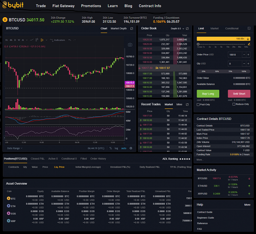Click the Order Price USD input field
Viewport: 256px width, 234px height.
tap(235, 55)
